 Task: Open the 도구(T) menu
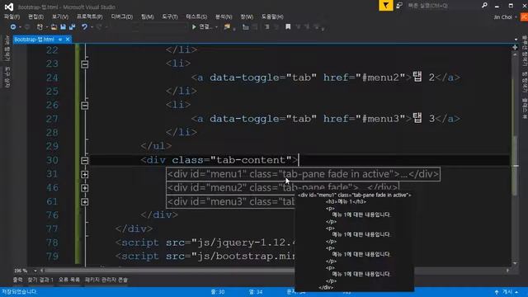tap(170, 16)
